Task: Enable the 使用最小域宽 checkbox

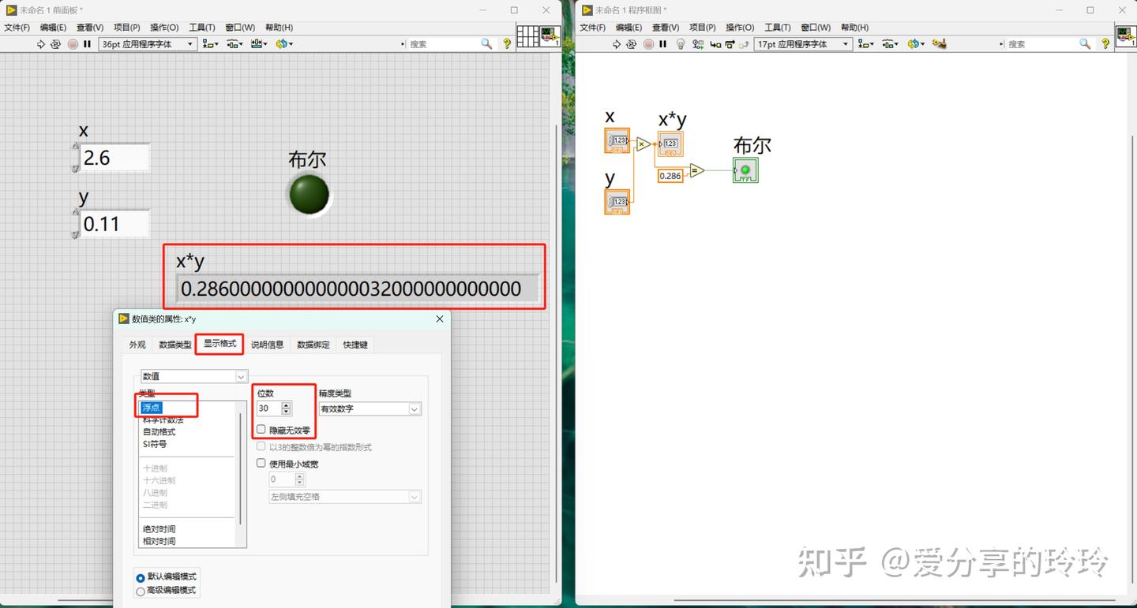Action: click(261, 463)
